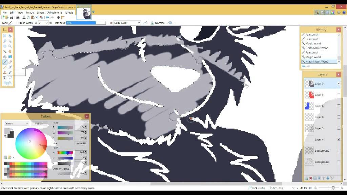Toggle the History window clock button
Image resolution: width=347 pixels, height=195 pixels.
(x=322, y=13)
